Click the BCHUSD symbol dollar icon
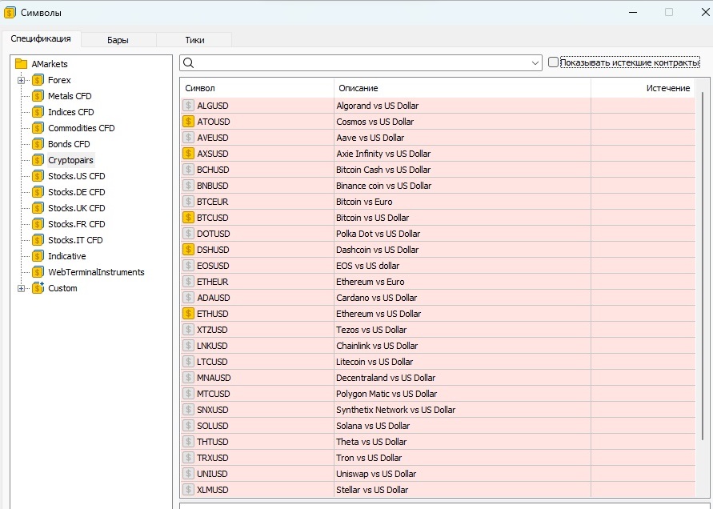Viewport: 713px width, 509px height. coord(188,170)
